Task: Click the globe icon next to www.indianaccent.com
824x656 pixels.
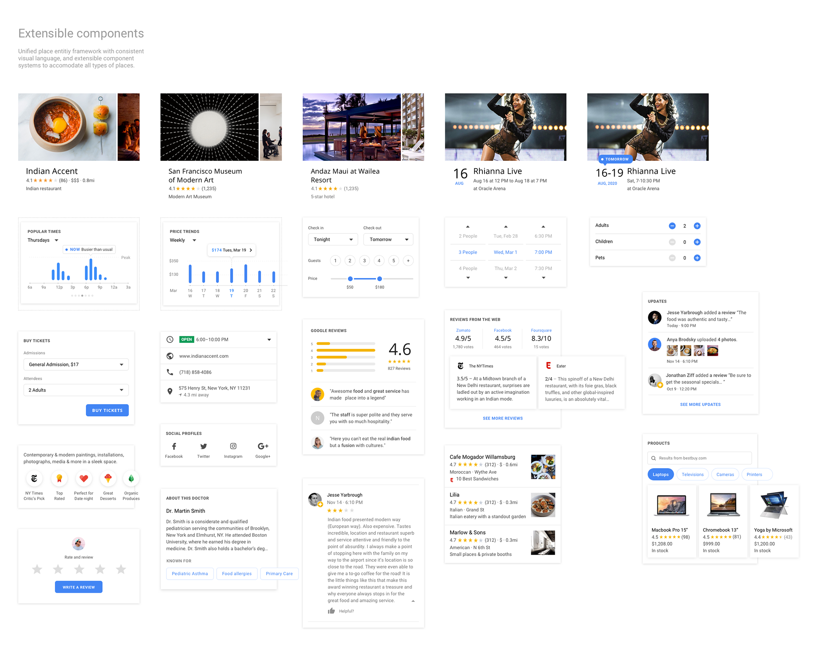Action: pos(170,356)
